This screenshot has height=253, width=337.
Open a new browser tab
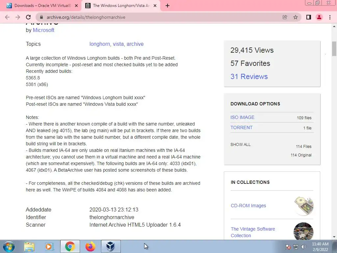point(168,6)
